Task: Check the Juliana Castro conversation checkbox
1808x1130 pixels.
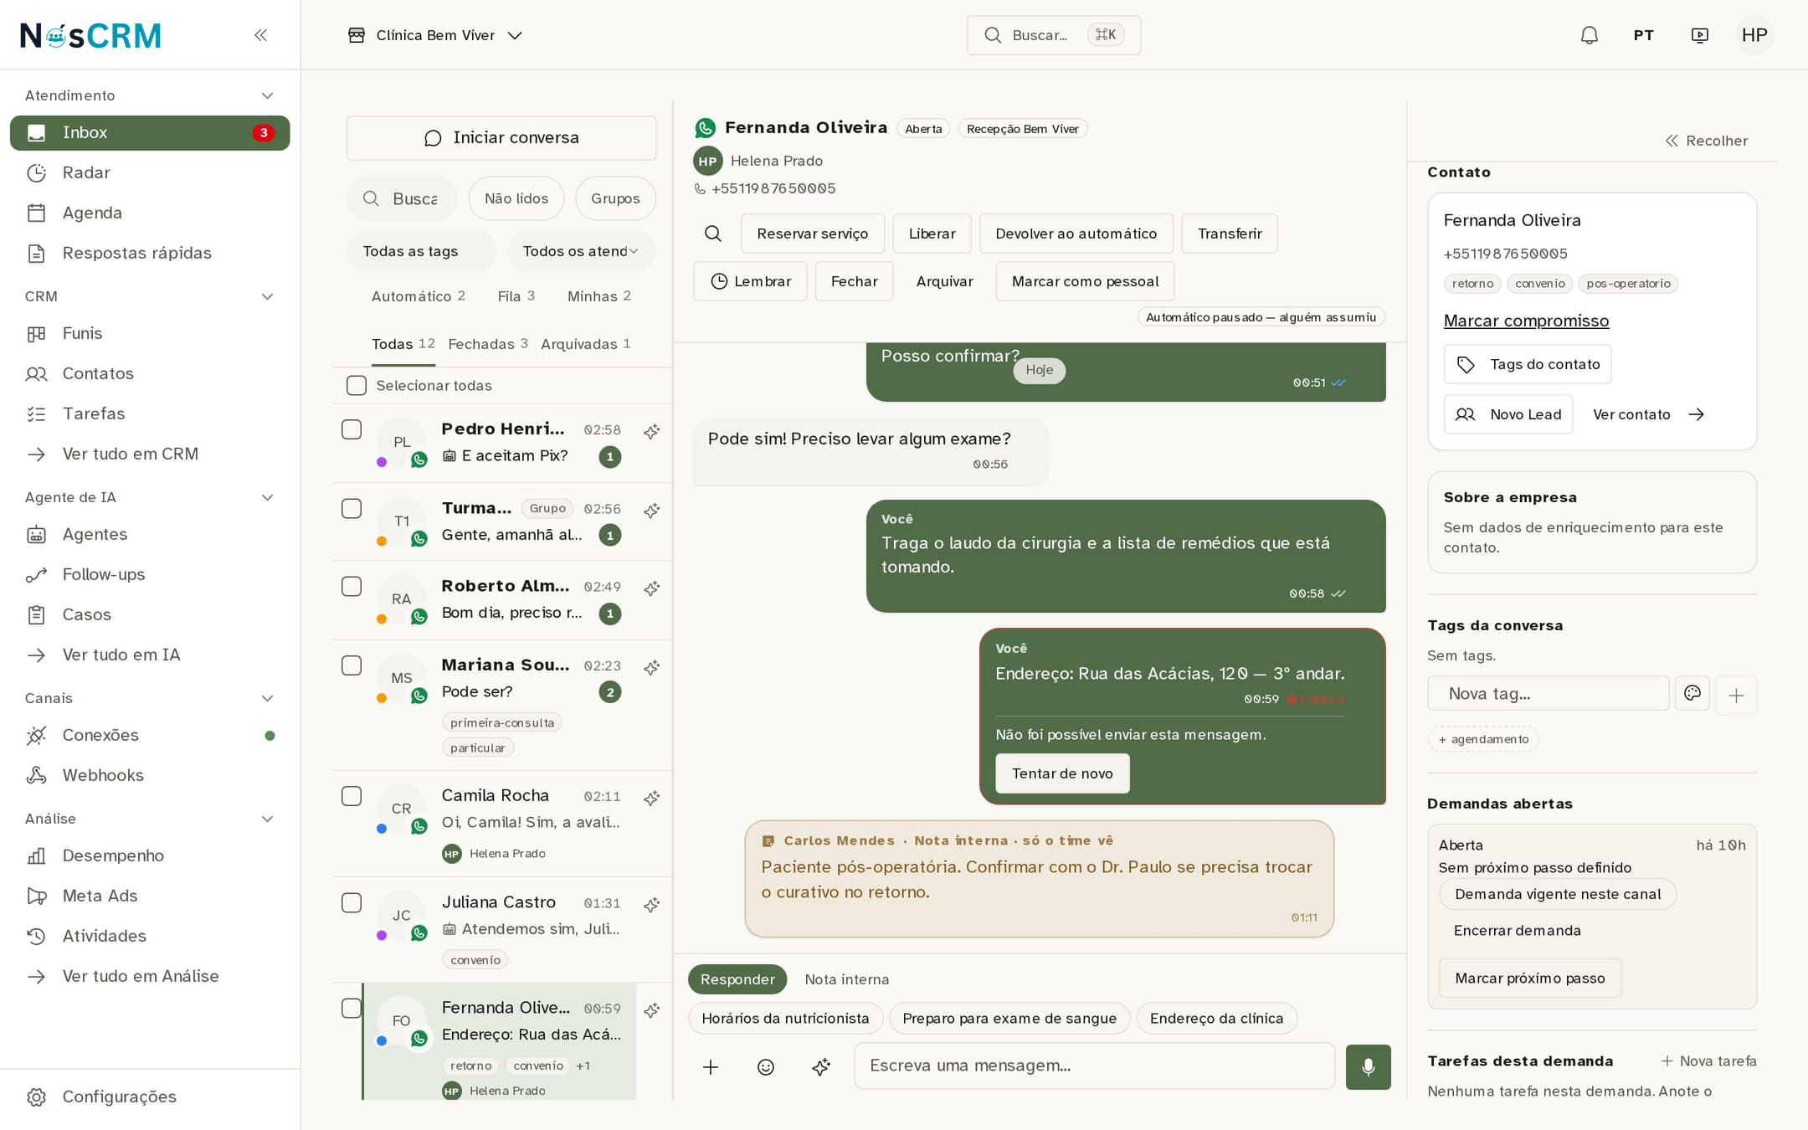Action: pyautogui.click(x=352, y=902)
